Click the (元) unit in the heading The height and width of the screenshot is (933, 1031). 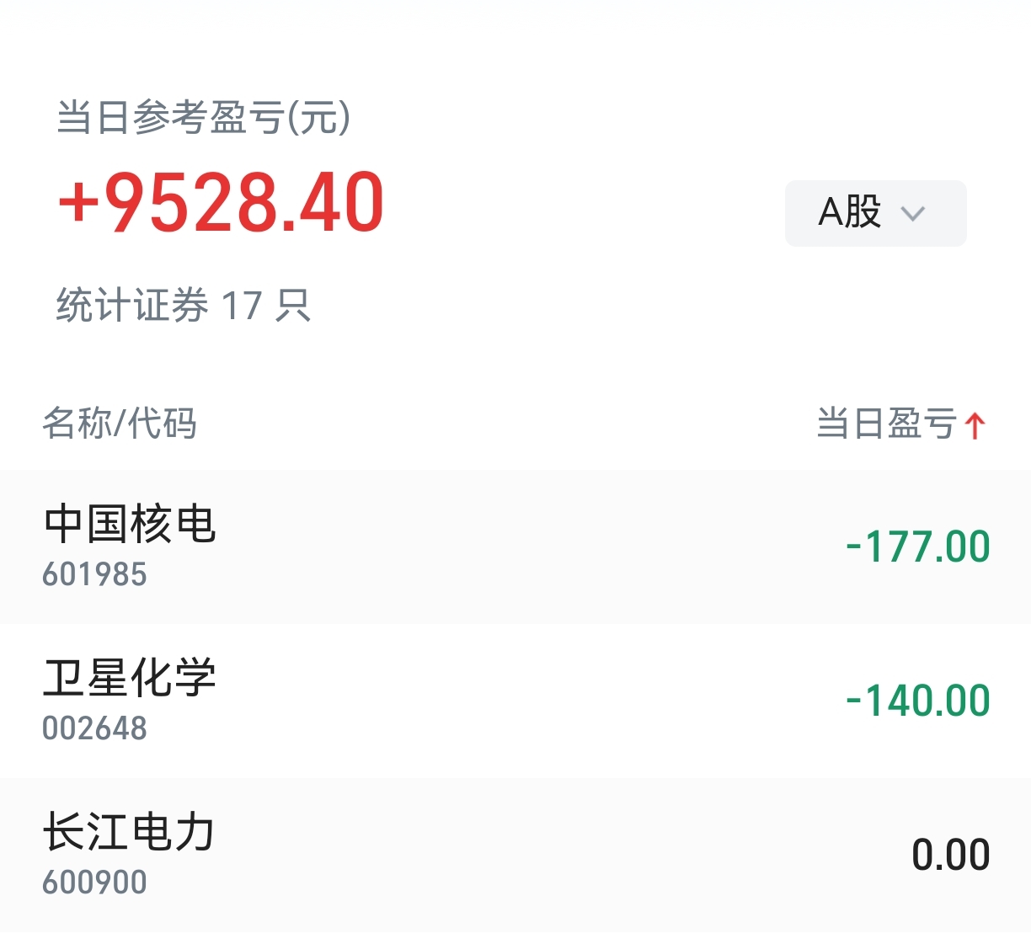[x=318, y=117]
